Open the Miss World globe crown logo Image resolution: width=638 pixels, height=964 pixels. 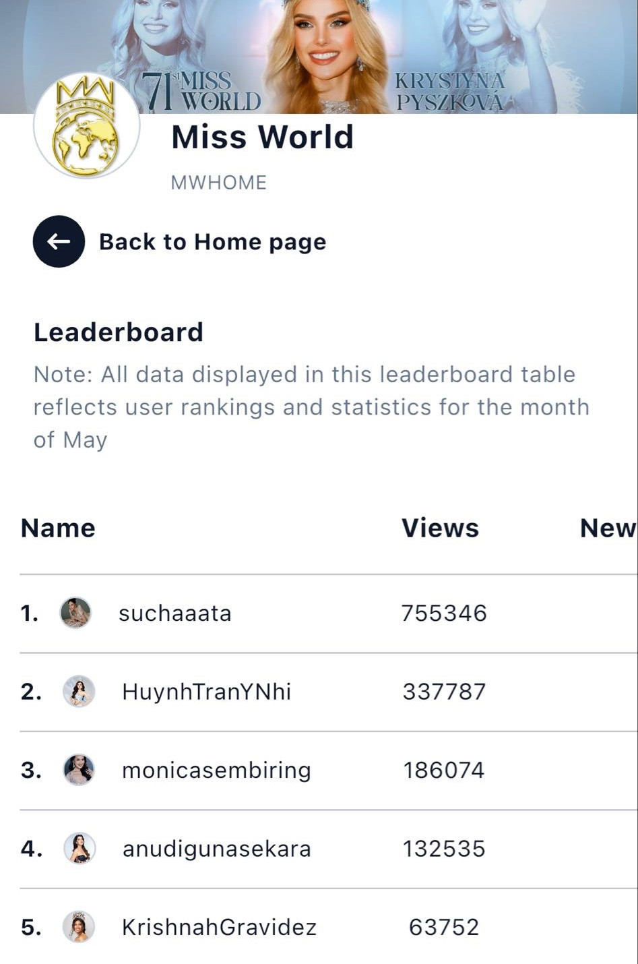pos(86,126)
